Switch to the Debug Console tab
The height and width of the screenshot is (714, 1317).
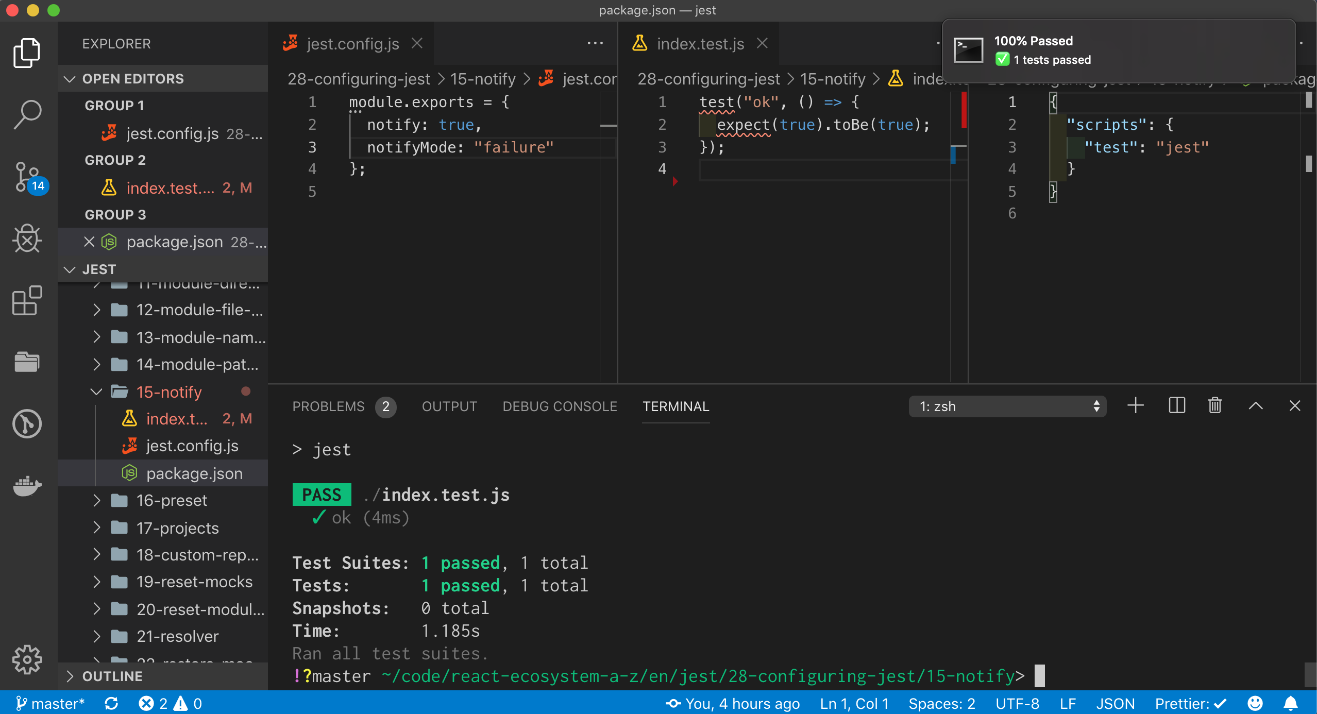(x=560, y=406)
